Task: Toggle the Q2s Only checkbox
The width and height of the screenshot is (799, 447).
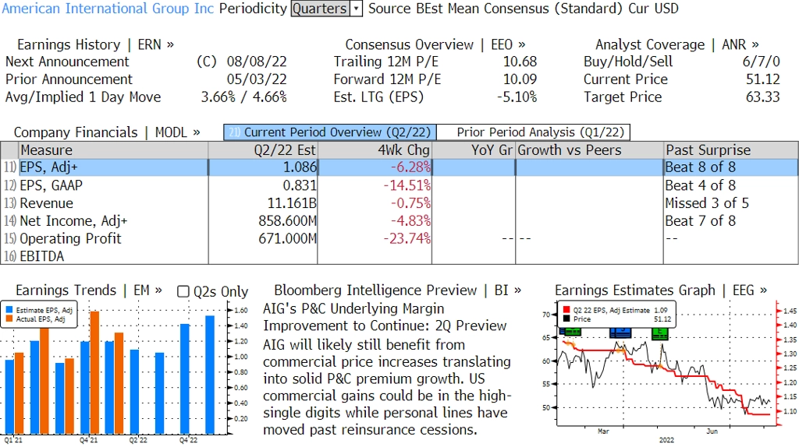Action: [x=183, y=291]
